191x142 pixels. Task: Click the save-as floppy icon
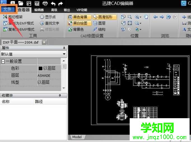(x=37, y=3)
